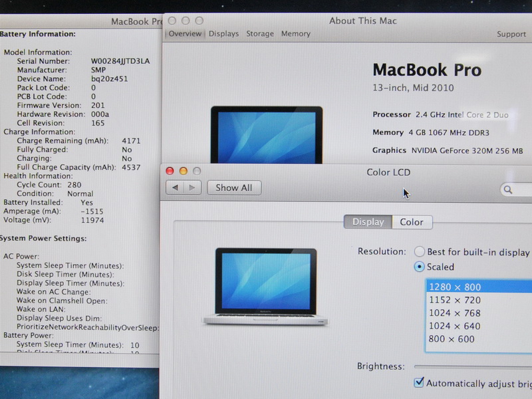Toggle Automatically adjust brightness checkbox
This screenshot has height=399, width=532.
click(419, 383)
